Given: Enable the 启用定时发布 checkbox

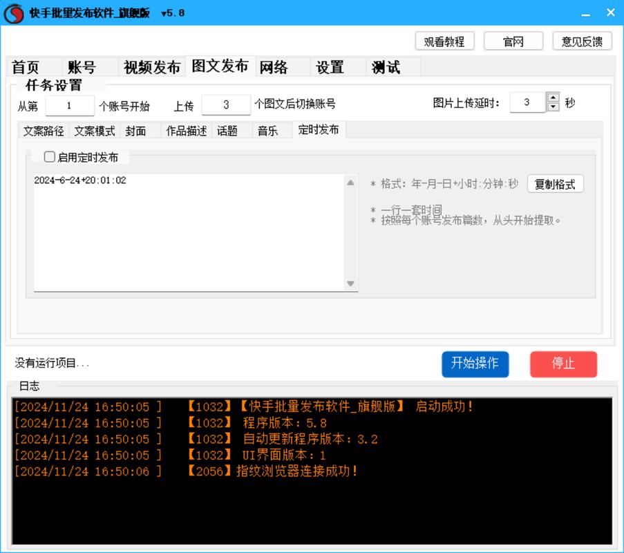Looking at the screenshot, I should click(x=49, y=157).
